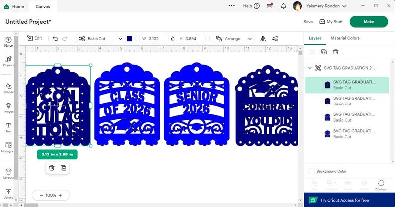
Task: Click the CONGRATULATIONS tag on canvas
Action: pyautogui.click(x=58, y=105)
